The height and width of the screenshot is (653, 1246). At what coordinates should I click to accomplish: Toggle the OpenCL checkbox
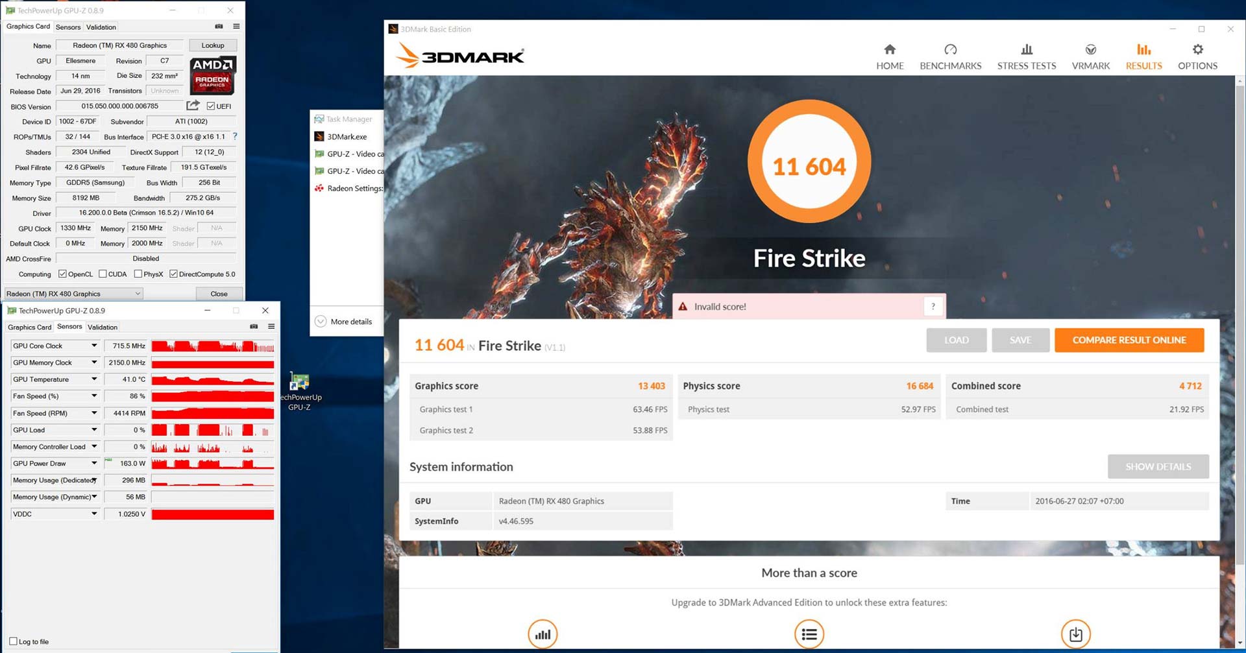click(x=63, y=274)
